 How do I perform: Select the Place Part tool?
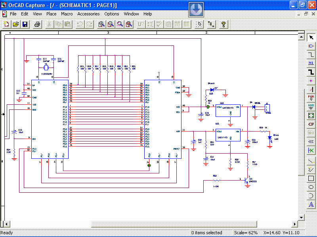pos(311,46)
